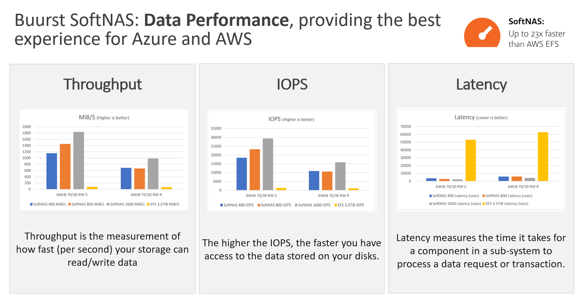
Task: Click the gray SoftNAS 1600 Latency legend swatch
Action: click(430, 204)
